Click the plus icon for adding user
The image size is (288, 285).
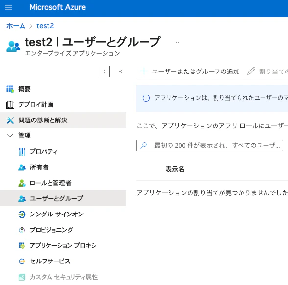coord(144,71)
